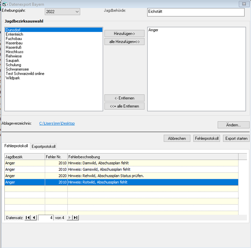Click the Abbrechen button
251x248 pixels.
pyautogui.click(x=177, y=138)
